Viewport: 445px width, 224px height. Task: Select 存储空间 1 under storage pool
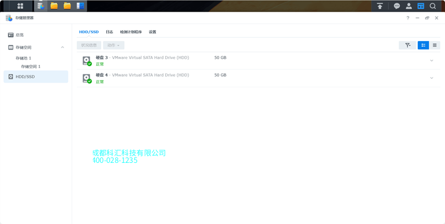tap(31, 67)
